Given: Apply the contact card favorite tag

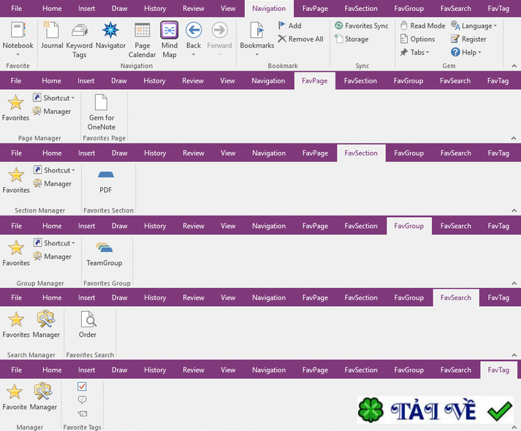Looking at the screenshot, I should point(82,413).
